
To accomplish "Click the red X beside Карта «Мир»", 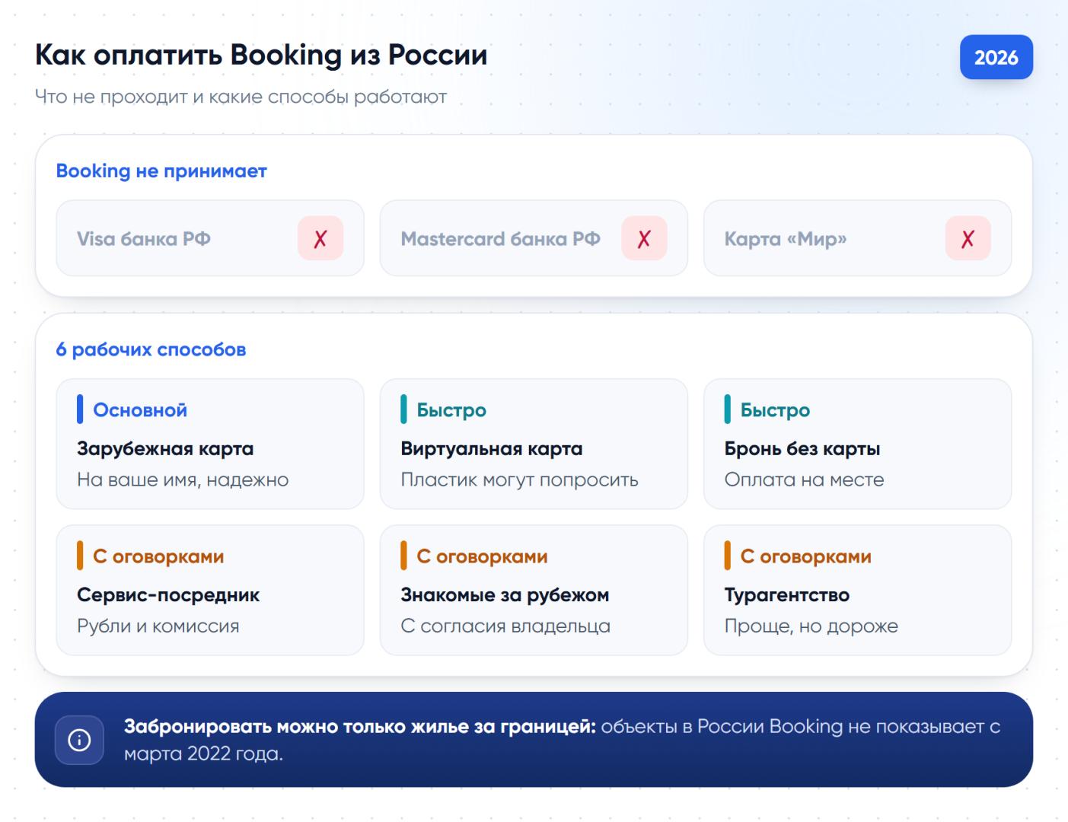I will [x=968, y=238].
